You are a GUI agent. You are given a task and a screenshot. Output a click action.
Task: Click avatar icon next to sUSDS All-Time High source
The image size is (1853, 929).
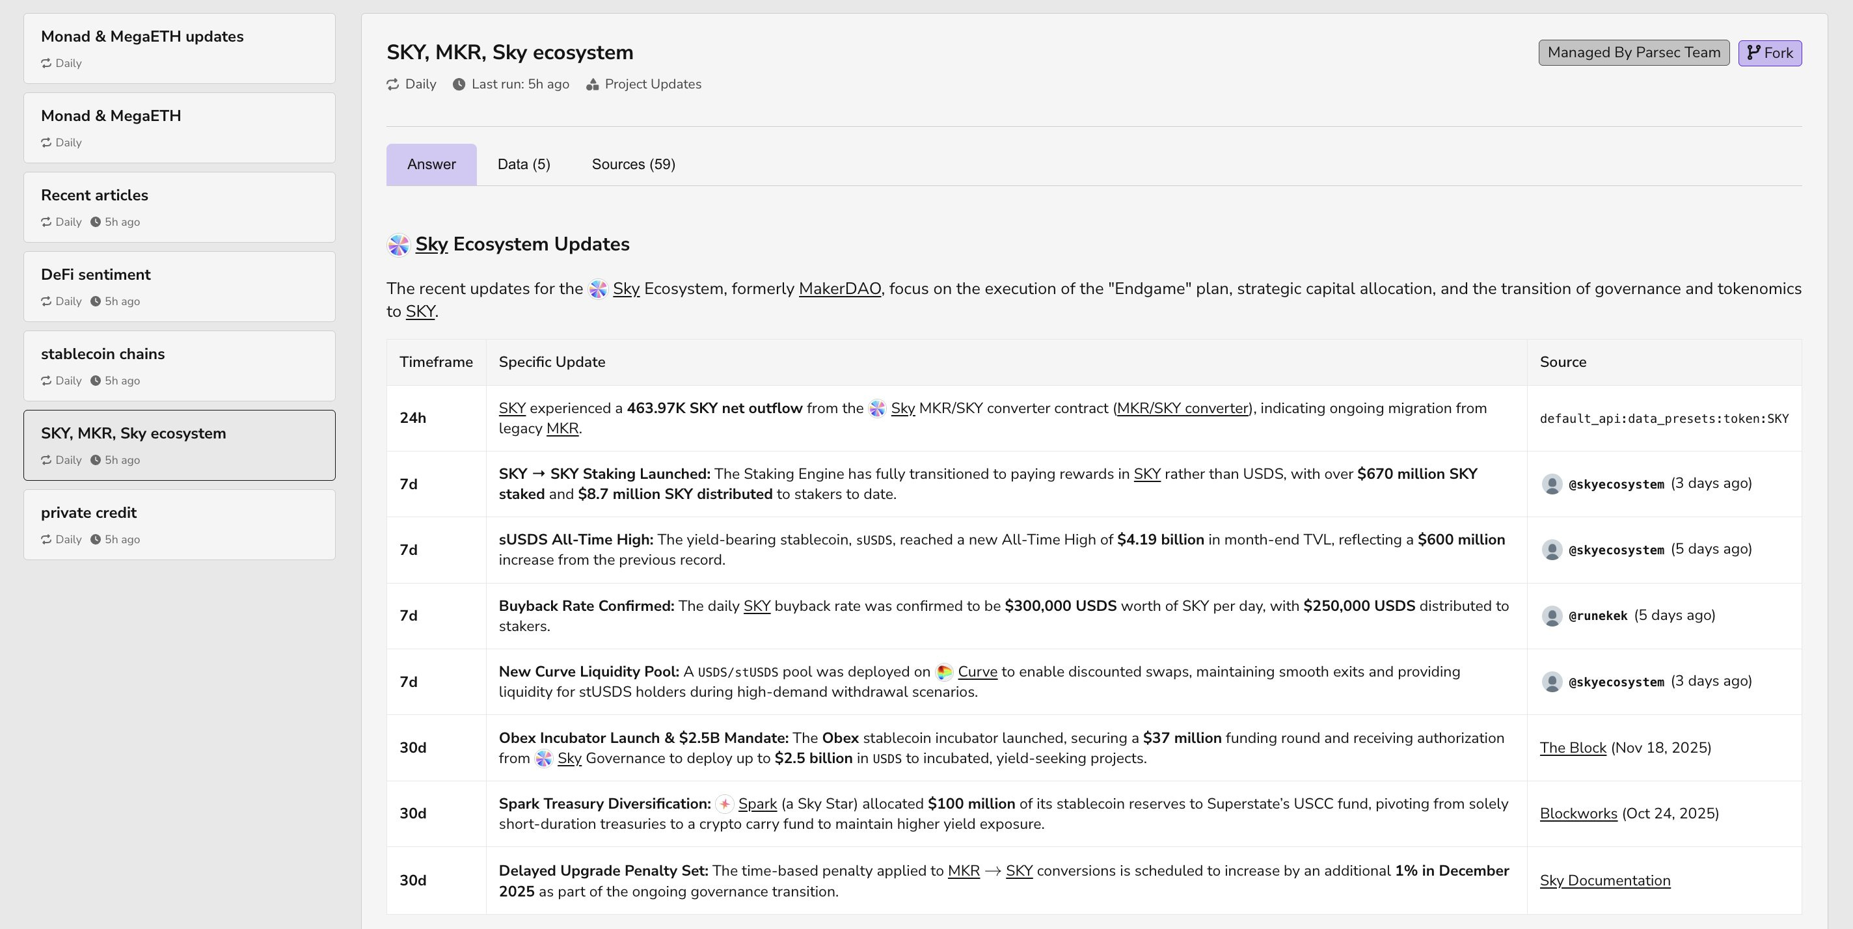coord(1552,550)
